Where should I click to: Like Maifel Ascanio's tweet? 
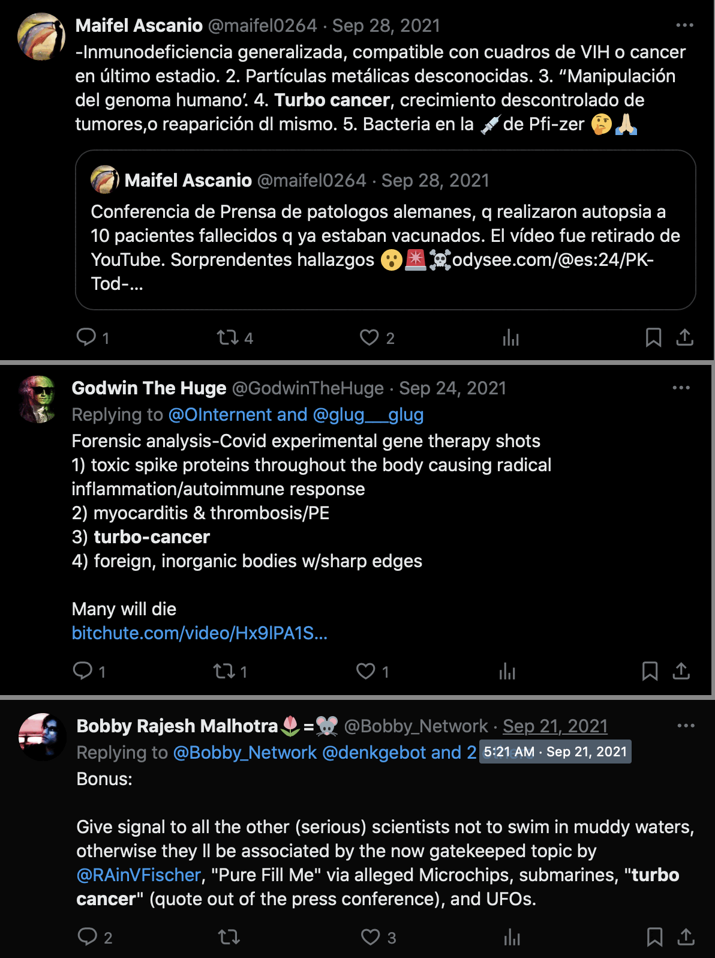click(x=369, y=337)
